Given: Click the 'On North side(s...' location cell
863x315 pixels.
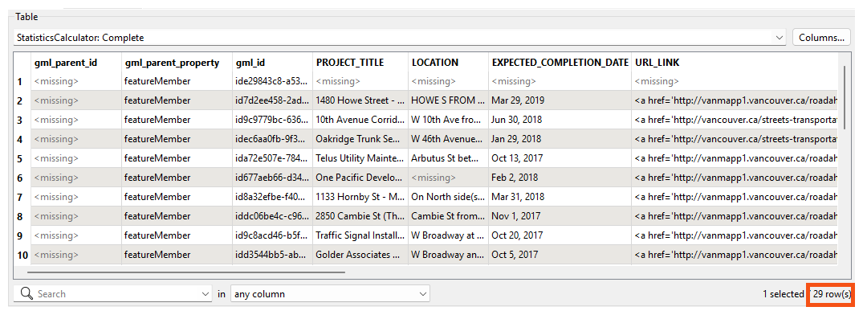Looking at the screenshot, I should (449, 197).
